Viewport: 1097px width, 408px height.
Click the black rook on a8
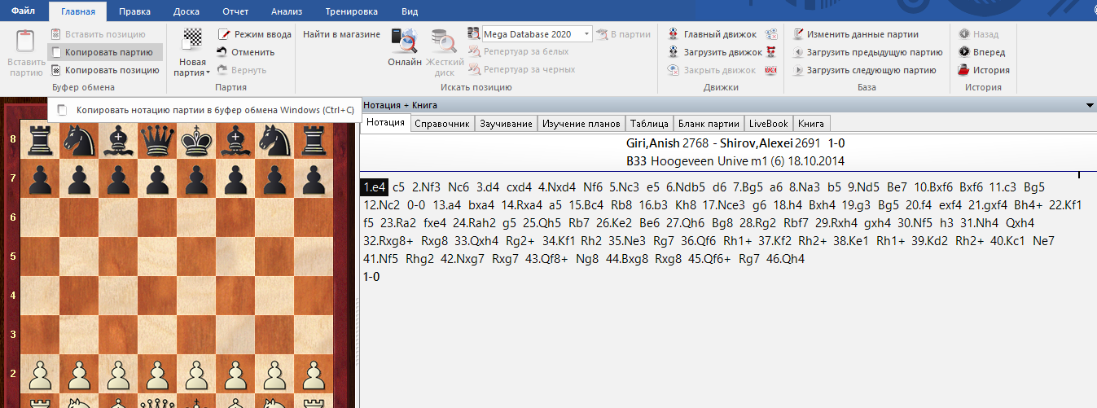(38, 139)
